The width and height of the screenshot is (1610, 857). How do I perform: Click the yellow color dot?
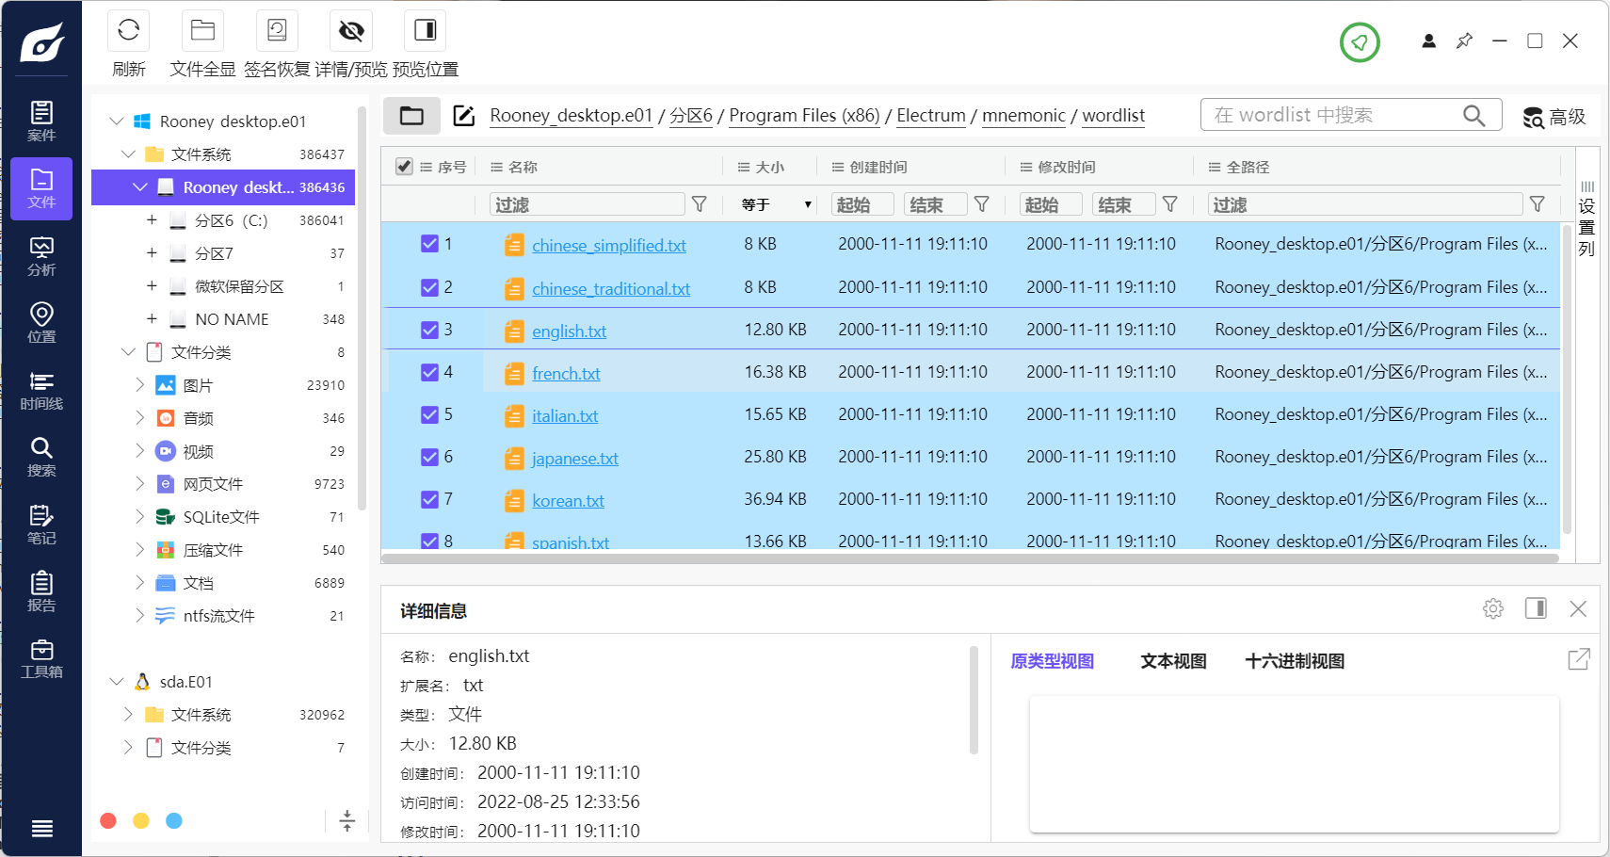coord(141,821)
